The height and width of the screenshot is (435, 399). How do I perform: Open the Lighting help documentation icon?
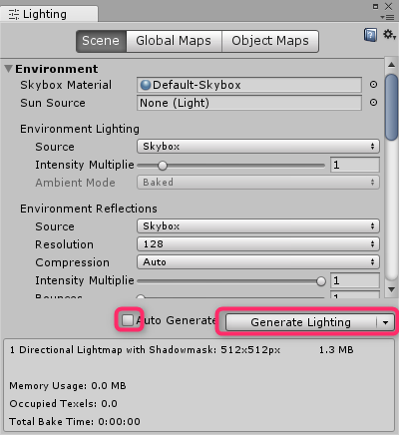click(x=370, y=35)
